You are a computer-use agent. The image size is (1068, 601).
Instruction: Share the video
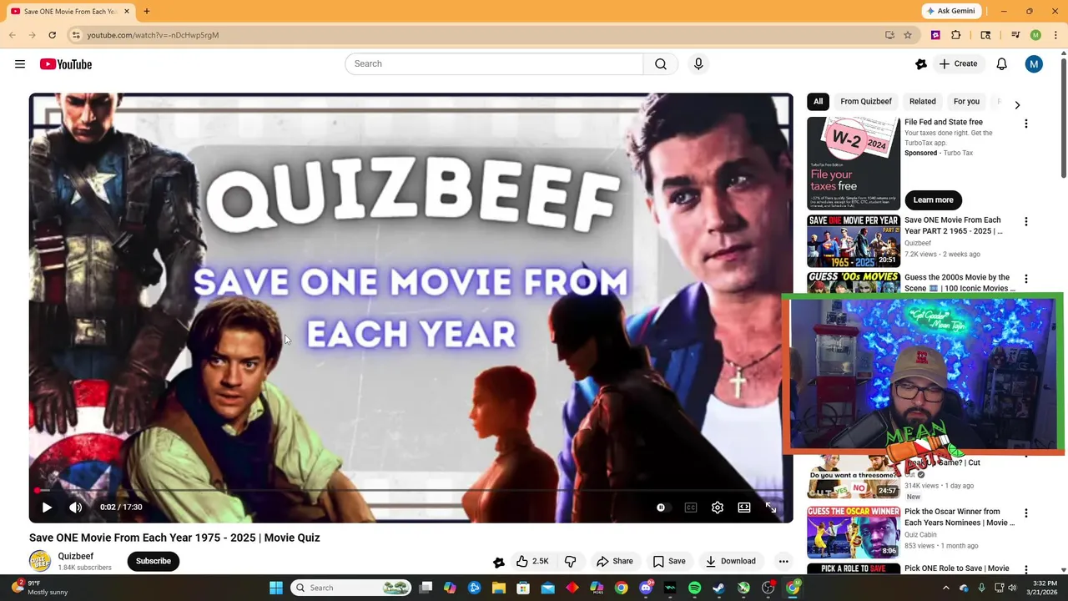(x=615, y=561)
